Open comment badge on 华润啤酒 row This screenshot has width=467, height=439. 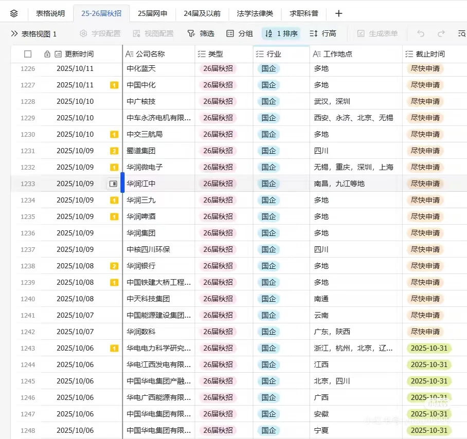[x=114, y=216]
